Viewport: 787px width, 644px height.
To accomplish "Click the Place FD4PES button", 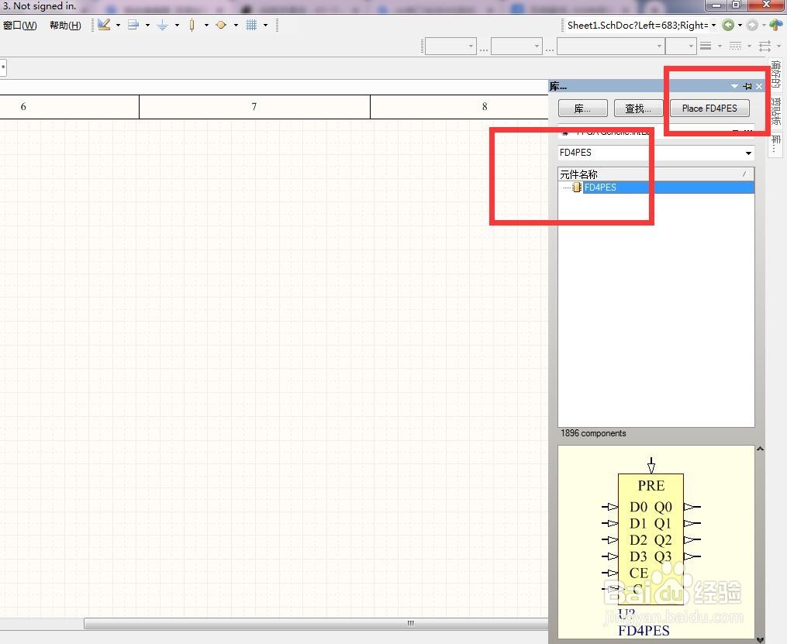I will pyautogui.click(x=709, y=108).
